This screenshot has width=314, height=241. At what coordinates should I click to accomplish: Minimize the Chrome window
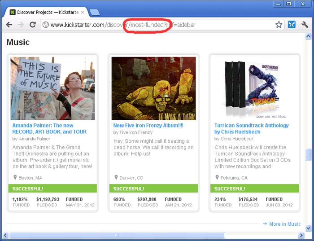pos(278,4)
